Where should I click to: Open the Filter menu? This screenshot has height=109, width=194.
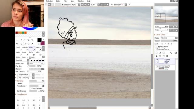tap(65, 1)
